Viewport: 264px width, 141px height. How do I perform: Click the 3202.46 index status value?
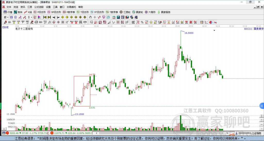pos(14,133)
